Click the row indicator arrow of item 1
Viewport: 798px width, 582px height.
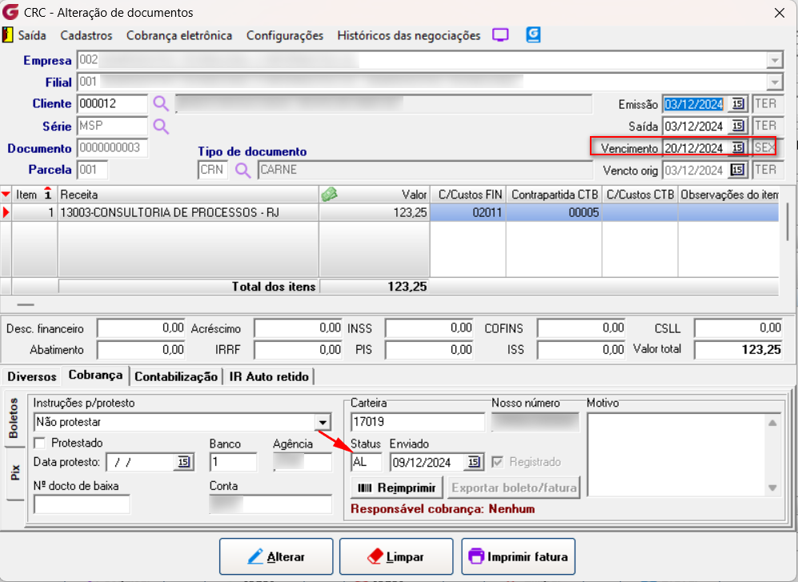[6, 212]
